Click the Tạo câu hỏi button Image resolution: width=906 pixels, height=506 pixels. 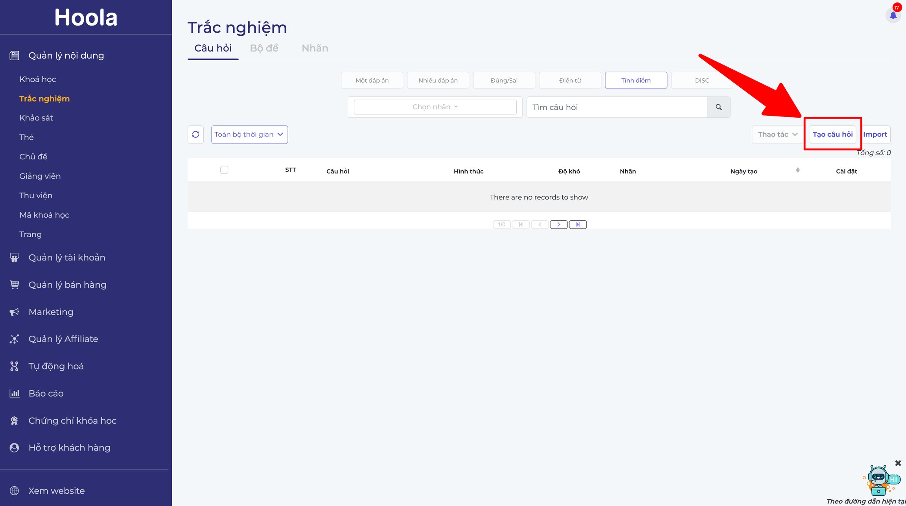(x=832, y=135)
